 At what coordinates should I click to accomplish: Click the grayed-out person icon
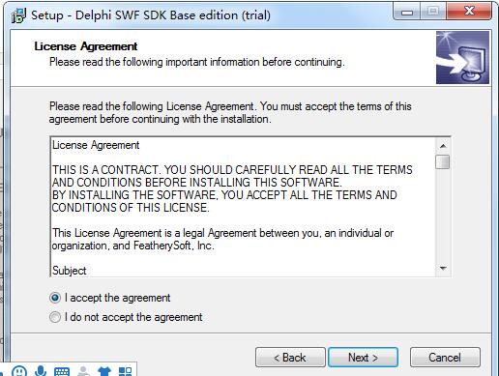coord(83,371)
